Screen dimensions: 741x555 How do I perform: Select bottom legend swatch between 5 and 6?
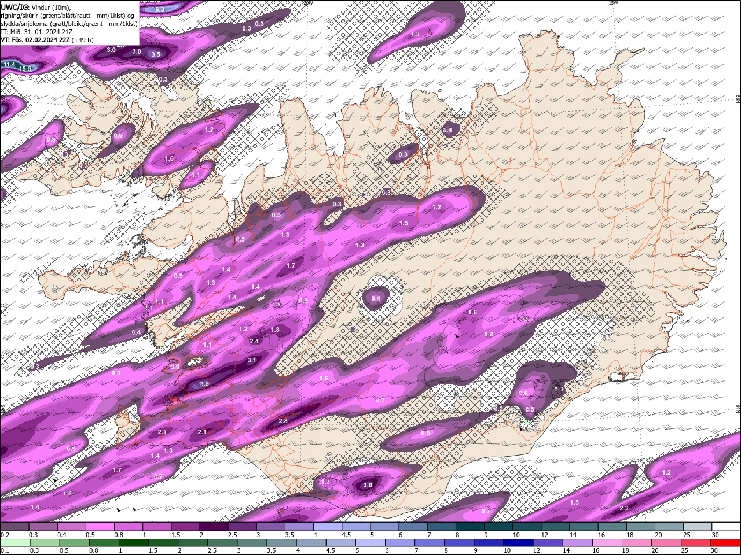coord(370,543)
